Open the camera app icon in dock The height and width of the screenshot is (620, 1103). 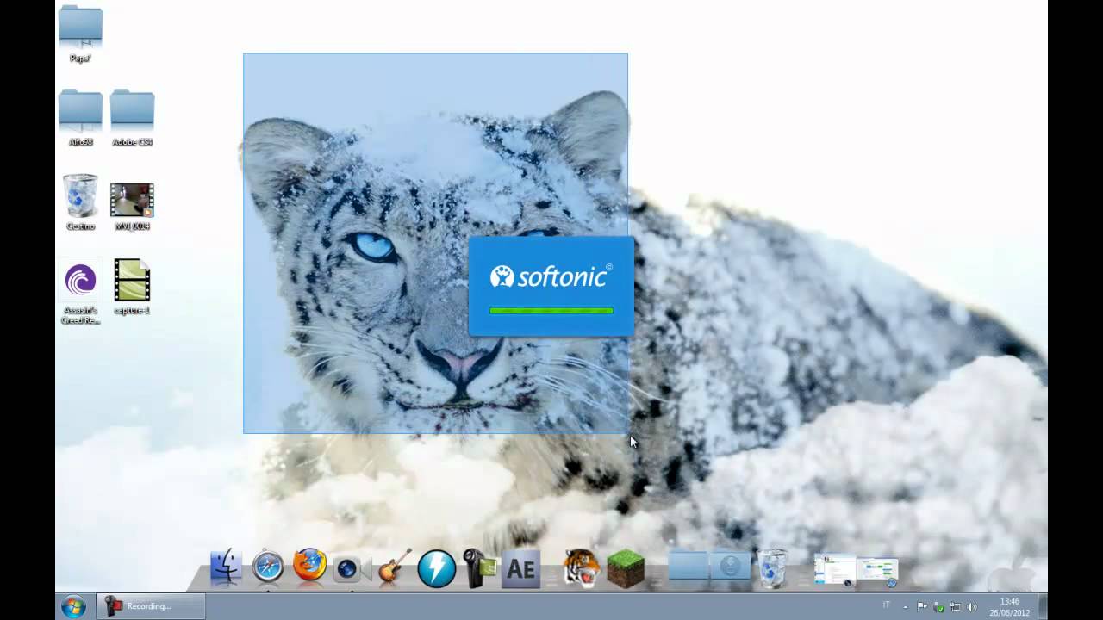[352, 569]
